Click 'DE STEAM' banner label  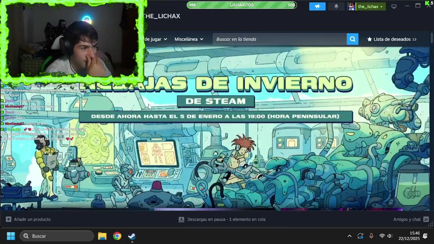[216, 101]
